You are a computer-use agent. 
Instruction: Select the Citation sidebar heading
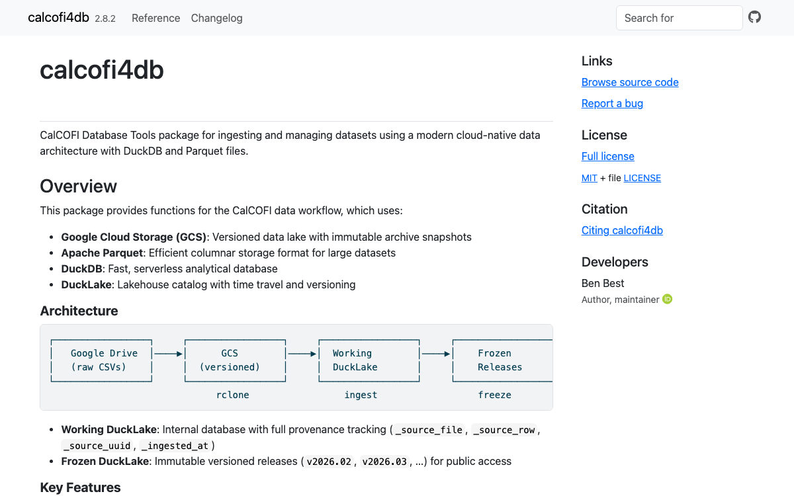coord(605,209)
